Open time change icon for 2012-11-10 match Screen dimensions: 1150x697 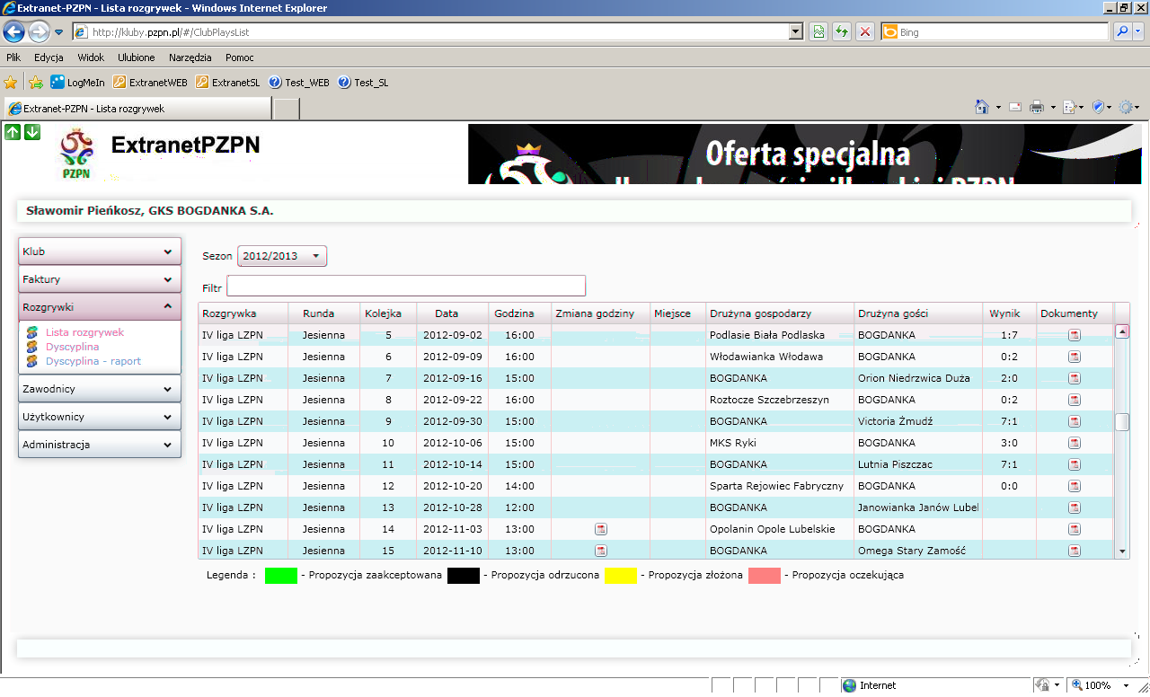point(601,551)
